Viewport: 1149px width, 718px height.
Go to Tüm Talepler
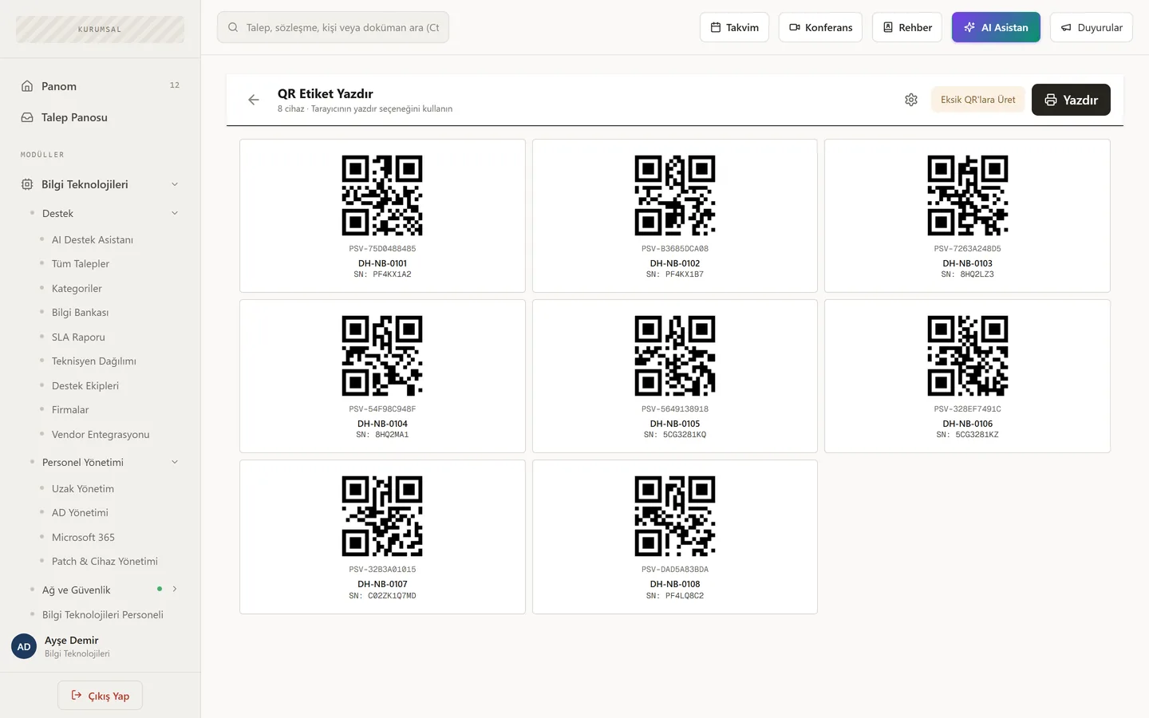81,264
